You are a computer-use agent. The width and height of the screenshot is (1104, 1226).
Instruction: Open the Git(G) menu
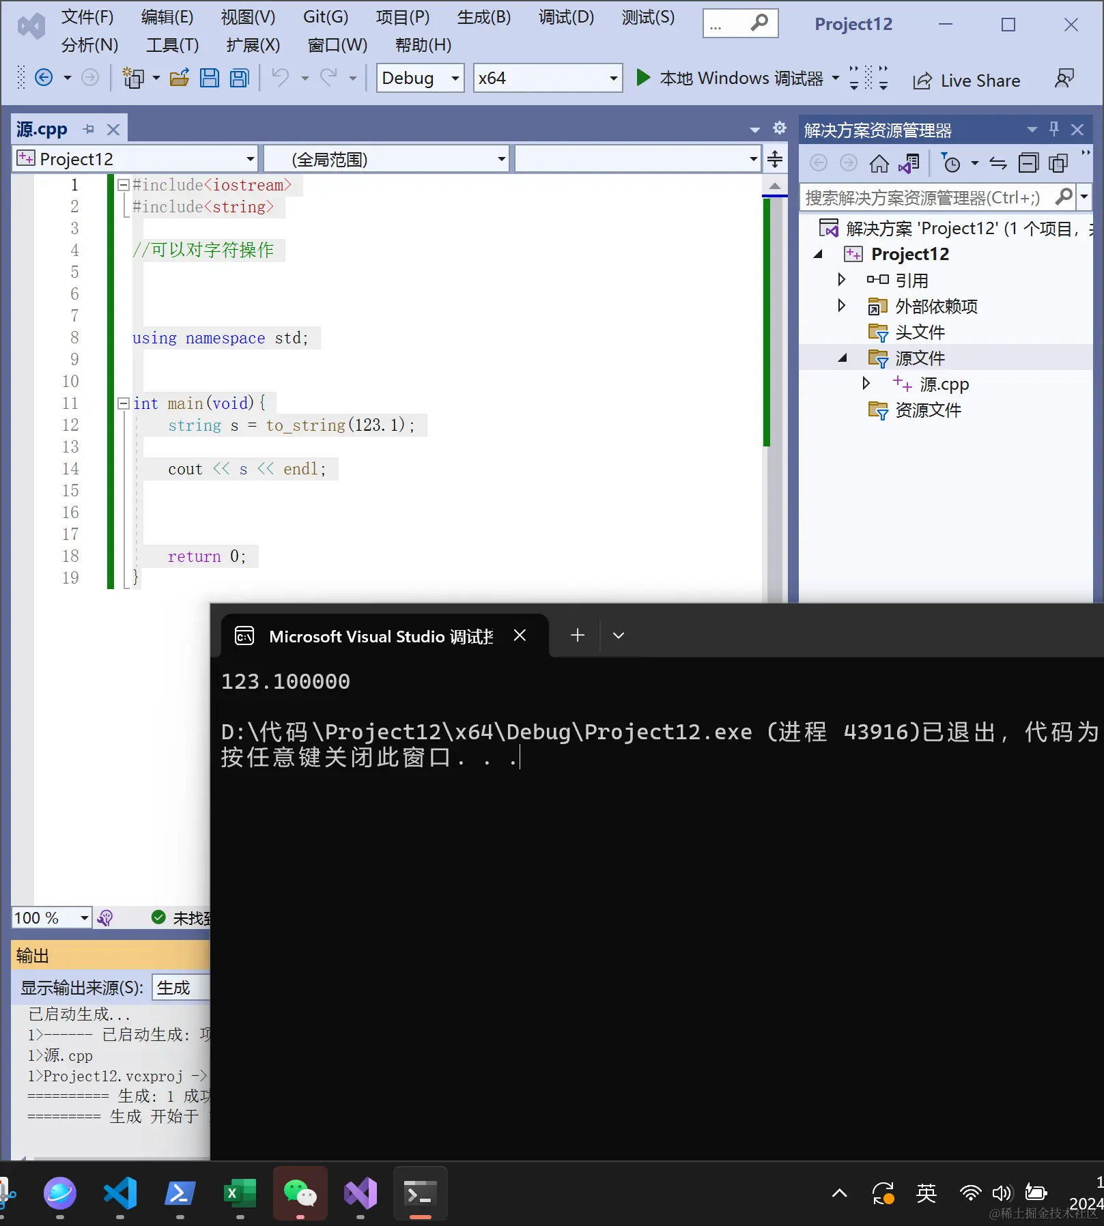pyautogui.click(x=326, y=16)
